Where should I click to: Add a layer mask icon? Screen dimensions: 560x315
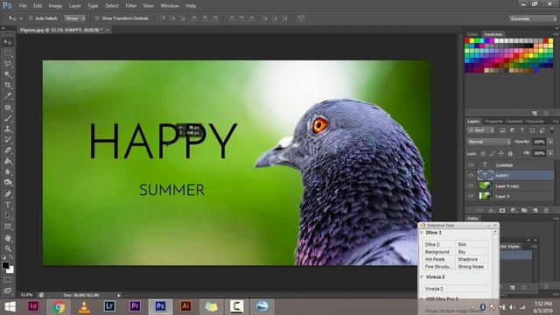tap(502, 210)
